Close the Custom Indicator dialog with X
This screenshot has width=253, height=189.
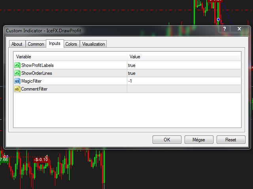point(239,29)
